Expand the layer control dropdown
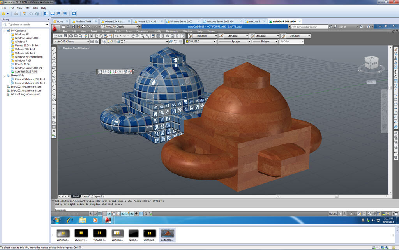The width and height of the screenshot is (399, 250). [167, 41]
